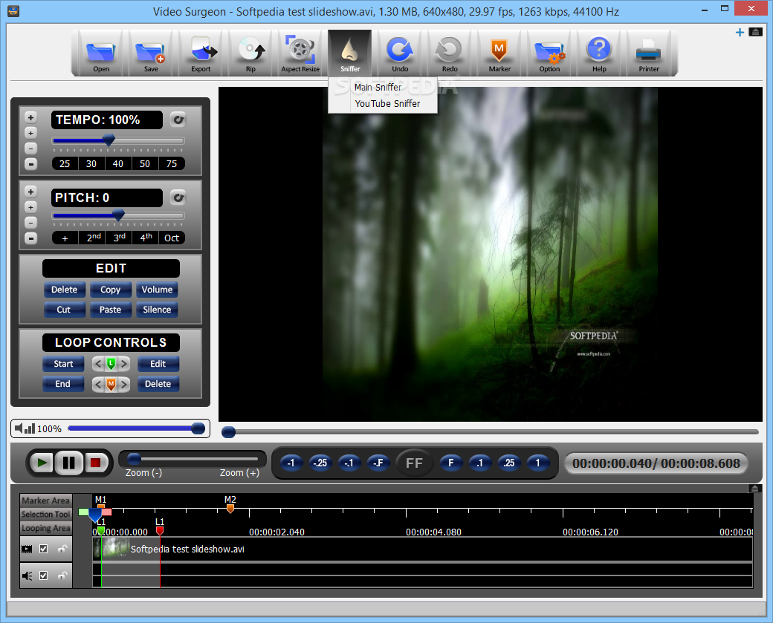This screenshot has height=623, width=773.
Task: Click the Silence edit button
Action: [x=157, y=310]
